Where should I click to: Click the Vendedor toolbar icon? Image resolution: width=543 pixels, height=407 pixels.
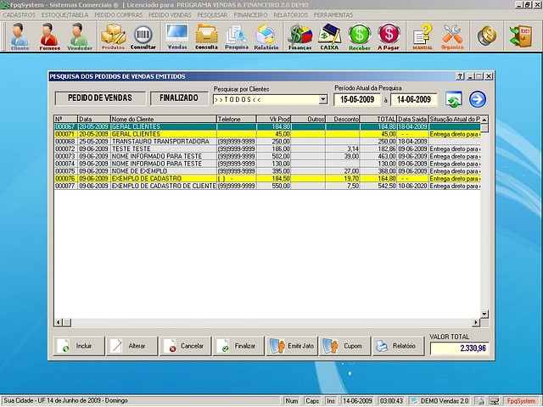[x=81, y=36]
